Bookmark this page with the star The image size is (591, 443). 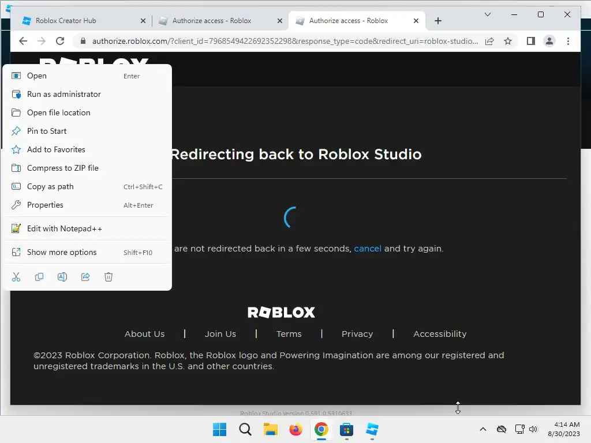tap(508, 41)
